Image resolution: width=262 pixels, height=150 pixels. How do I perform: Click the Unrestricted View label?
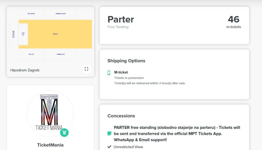[x=128, y=147]
